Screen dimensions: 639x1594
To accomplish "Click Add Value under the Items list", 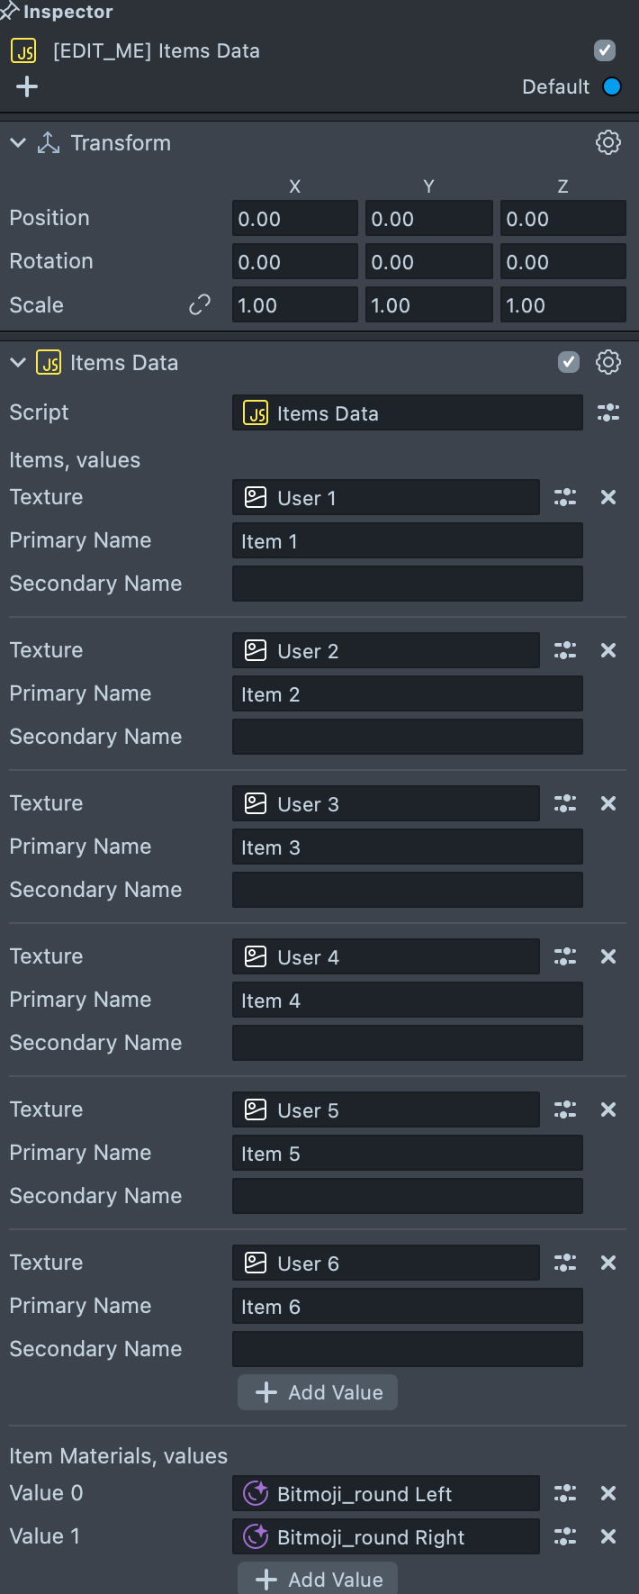I will pos(318,1392).
